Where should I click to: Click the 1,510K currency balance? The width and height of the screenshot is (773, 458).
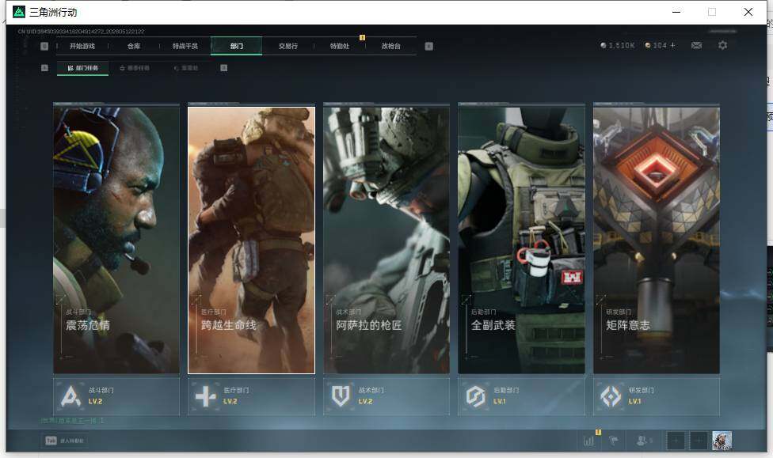click(622, 45)
